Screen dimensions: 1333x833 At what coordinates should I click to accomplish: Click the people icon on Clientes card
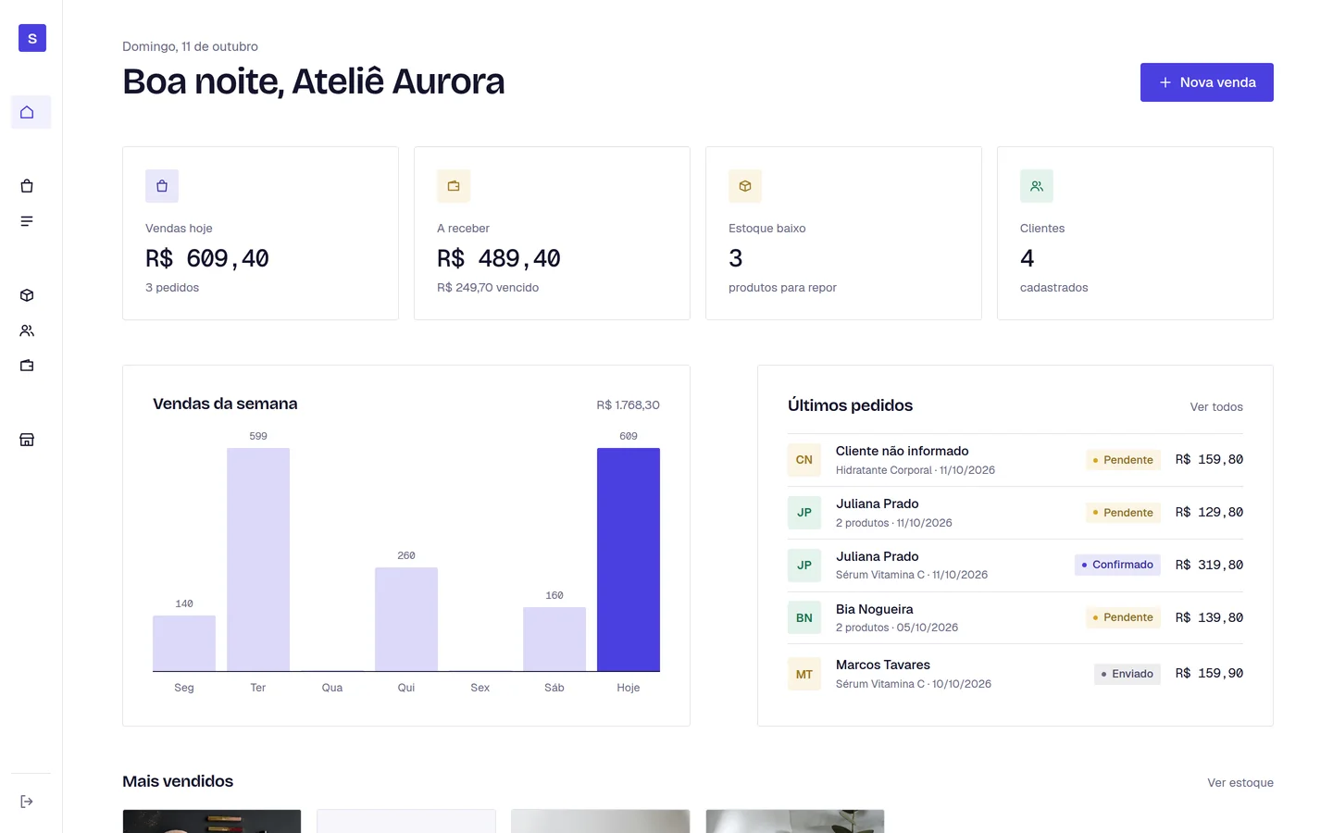pyautogui.click(x=1037, y=186)
